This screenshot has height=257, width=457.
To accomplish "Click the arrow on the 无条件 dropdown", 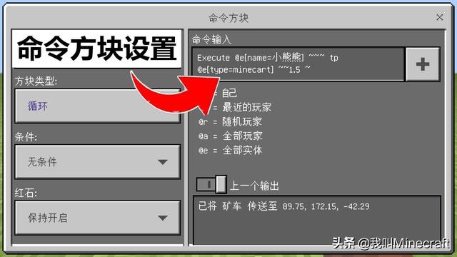I will coord(163,162).
